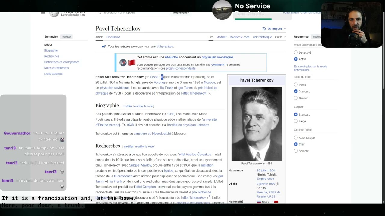Open the Outils dropdown menu

[280, 37]
